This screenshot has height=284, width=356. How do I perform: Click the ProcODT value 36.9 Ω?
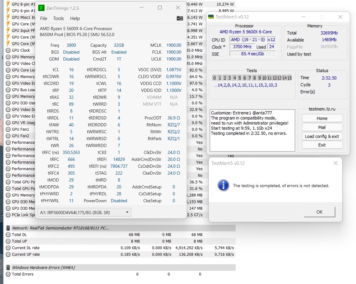174,118
